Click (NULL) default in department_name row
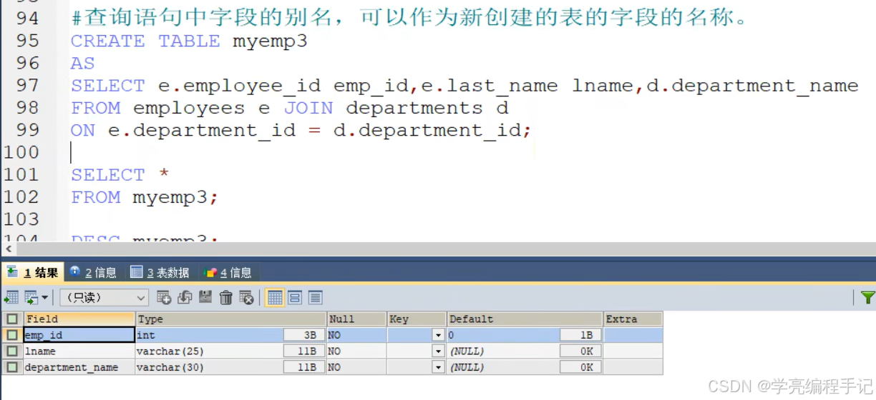This screenshot has width=876, height=400. (x=503, y=367)
